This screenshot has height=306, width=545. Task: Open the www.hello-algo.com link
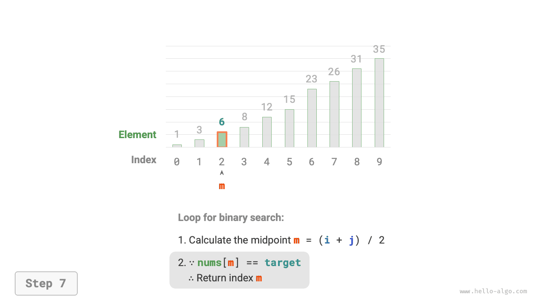click(493, 292)
